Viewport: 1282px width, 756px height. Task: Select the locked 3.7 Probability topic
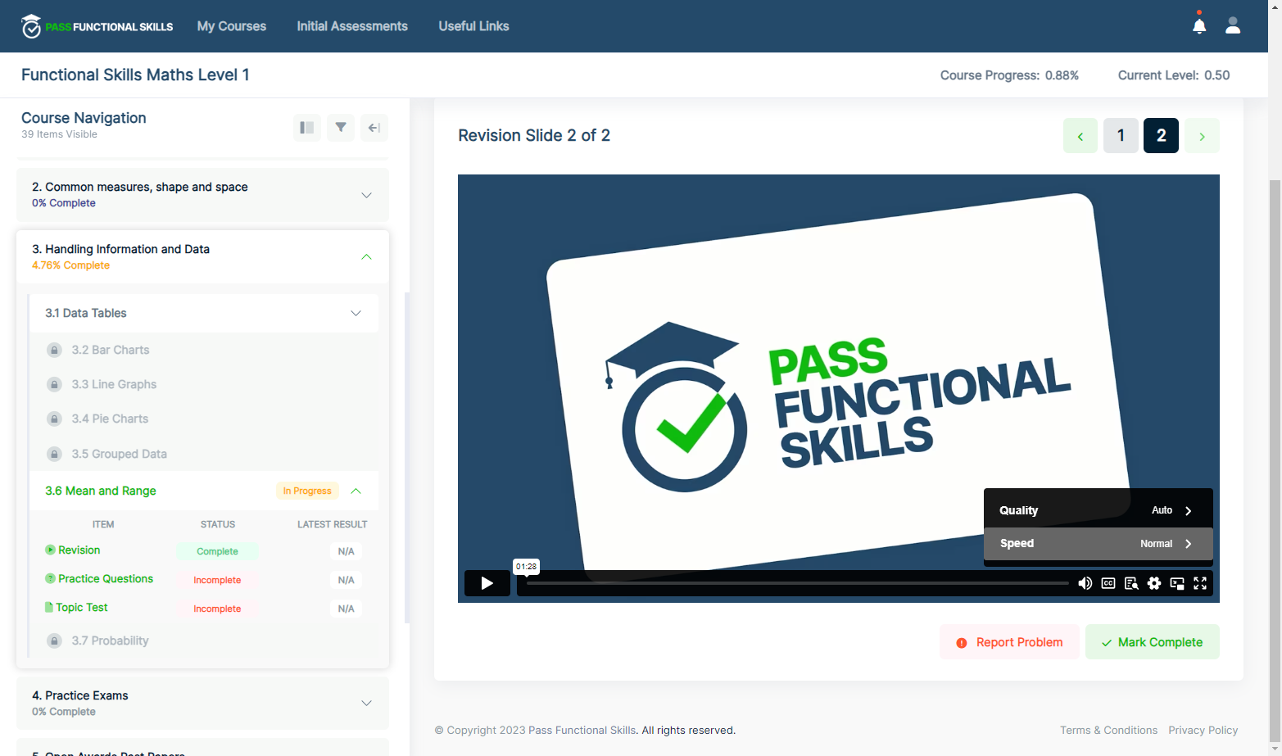click(x=110, y=641)
